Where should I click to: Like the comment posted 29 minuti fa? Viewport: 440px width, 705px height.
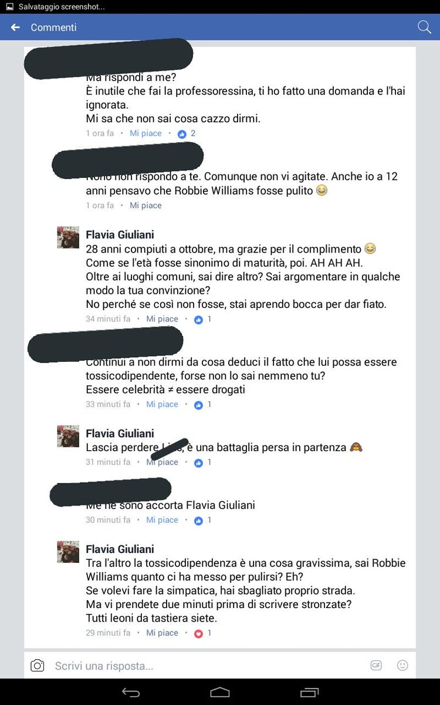tap(162, 633)
